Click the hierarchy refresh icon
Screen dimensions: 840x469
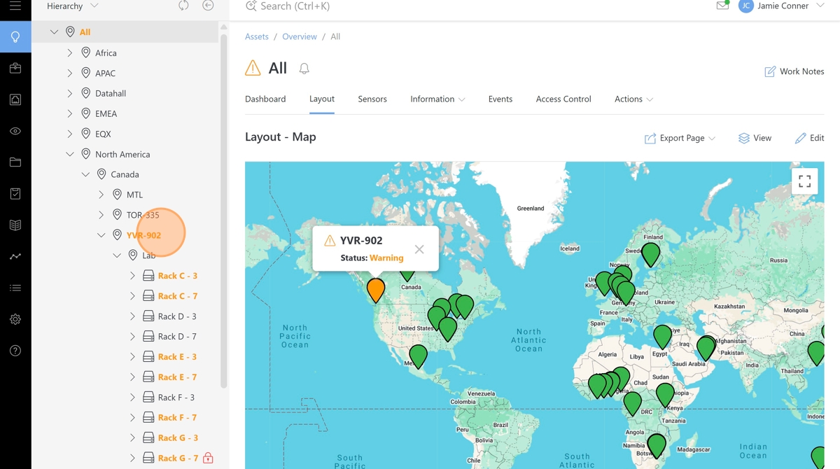[183, 6]
